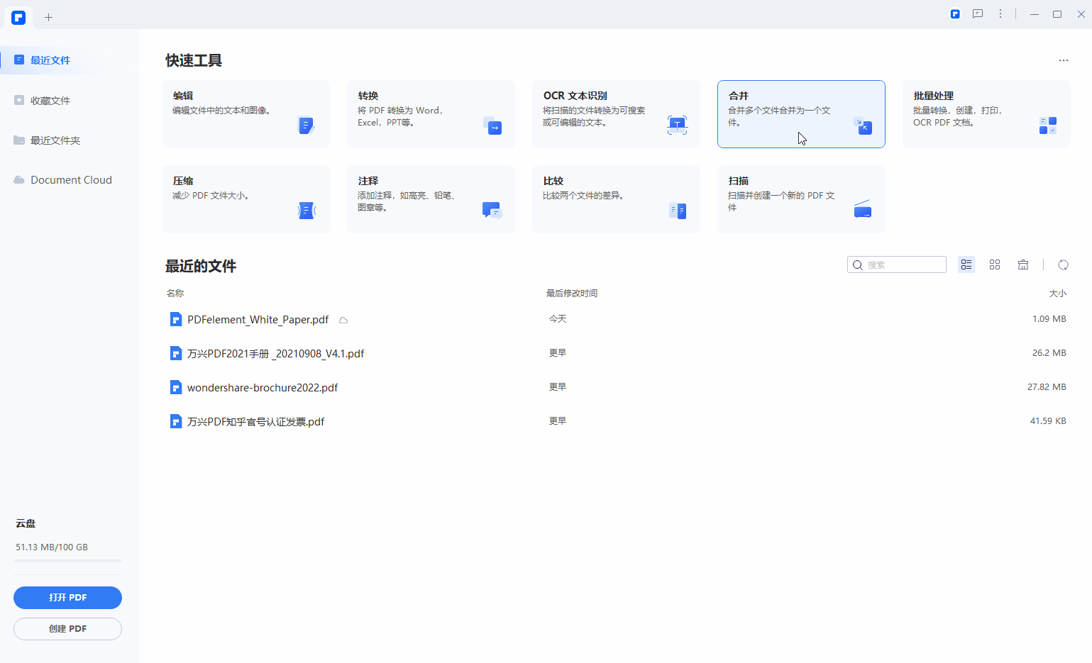Click the refresh icon above recent files
The image size is (1092, 663).
[x=1063, y=264]
